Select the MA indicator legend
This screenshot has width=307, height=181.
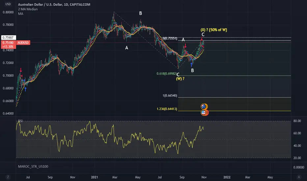[20, 14]
